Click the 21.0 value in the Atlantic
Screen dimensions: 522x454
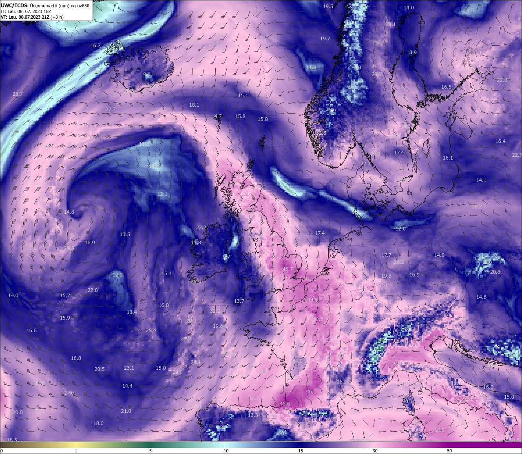126,411
